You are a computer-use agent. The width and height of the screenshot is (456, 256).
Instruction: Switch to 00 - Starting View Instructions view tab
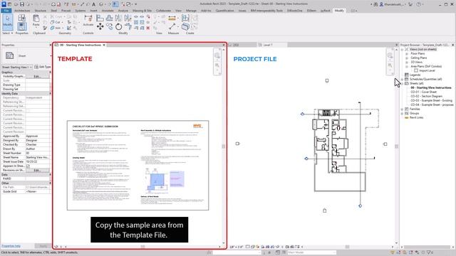coord(78,45)
